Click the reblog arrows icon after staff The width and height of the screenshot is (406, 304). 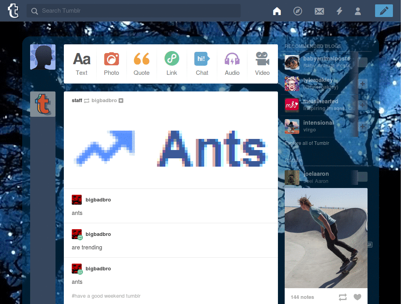87,101
